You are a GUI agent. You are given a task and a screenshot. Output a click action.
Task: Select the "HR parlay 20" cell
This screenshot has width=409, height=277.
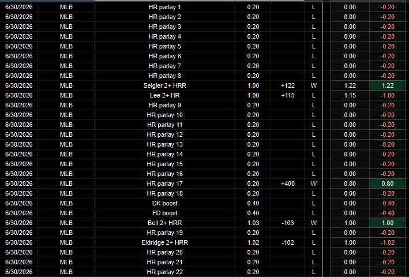point(164,253)
